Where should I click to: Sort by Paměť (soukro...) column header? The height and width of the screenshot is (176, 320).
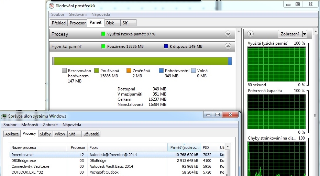(x=184, y=147)
